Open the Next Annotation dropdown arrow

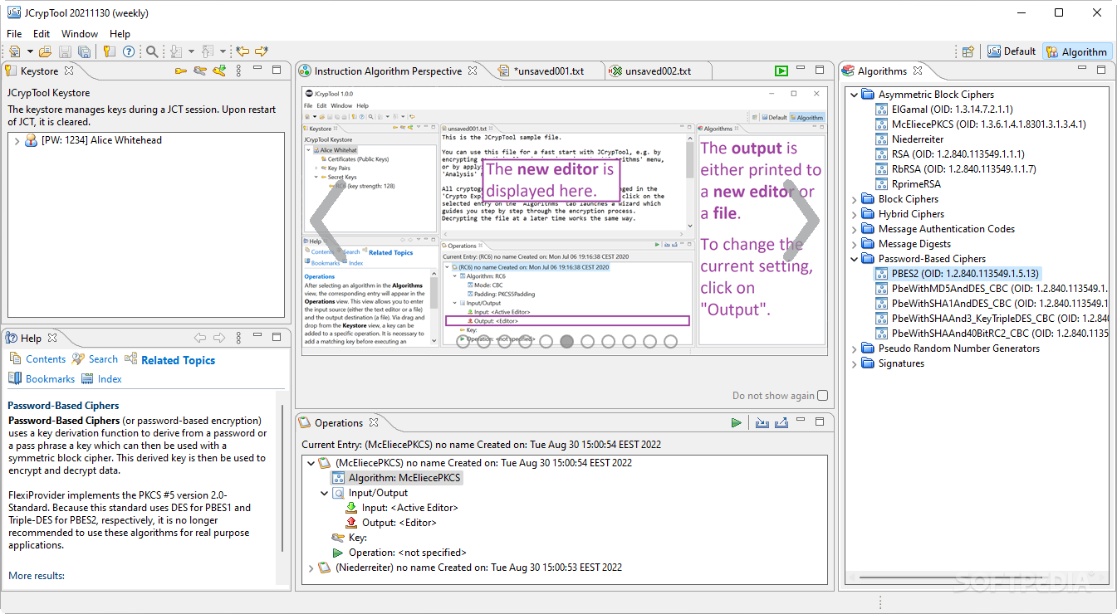click(191, 51)
